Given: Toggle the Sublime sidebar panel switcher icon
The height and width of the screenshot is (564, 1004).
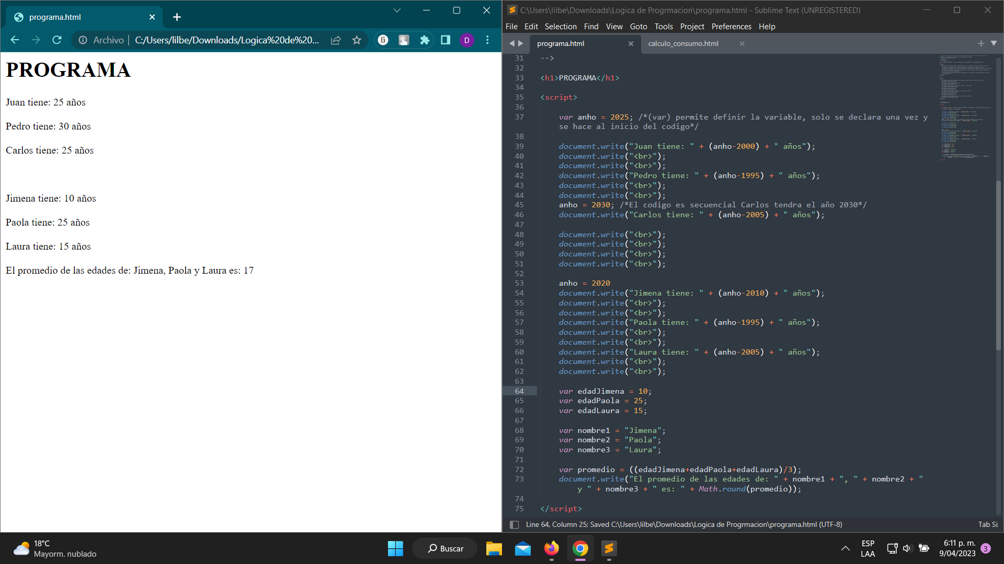Looking at the screenshot, I should click(x=514, y=525).
